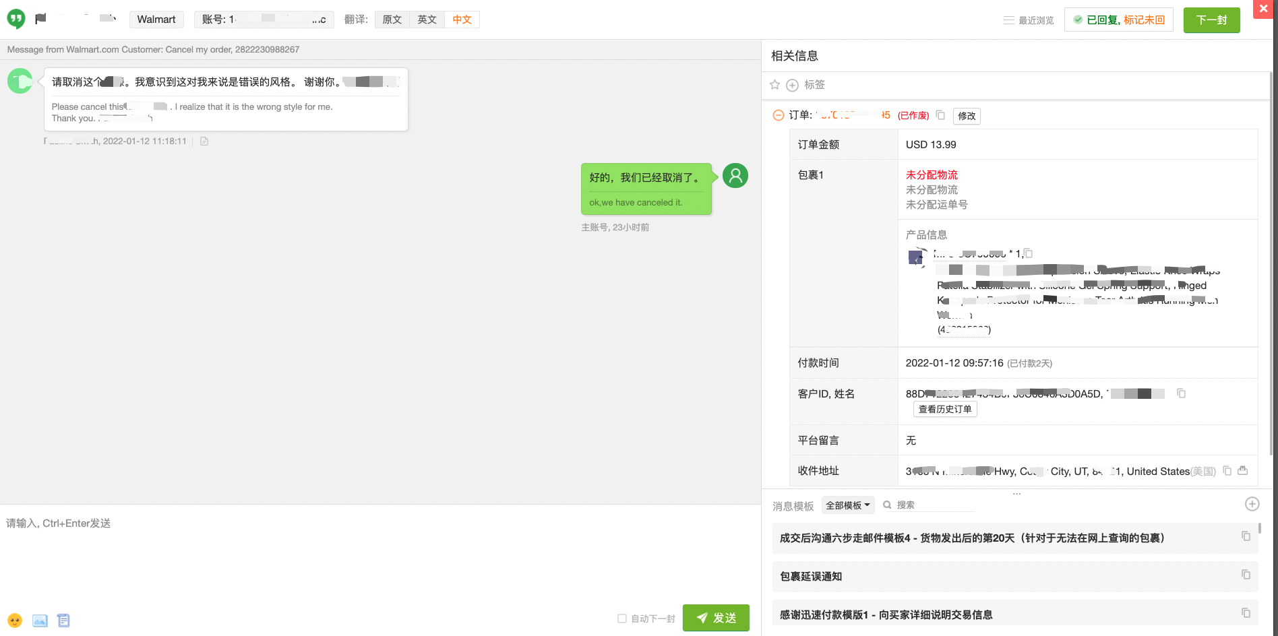This screenshot has height=636, width=1278.
Task: Send the reply with the 发送 button
Action: point(716,617)
